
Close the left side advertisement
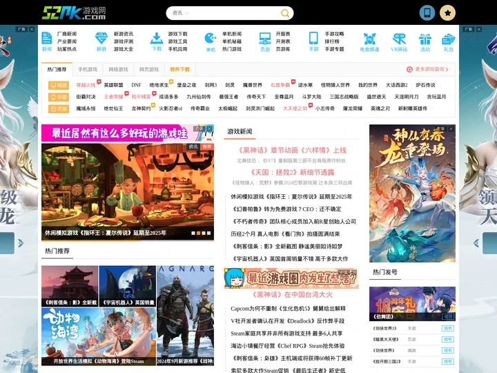(32, 29)
